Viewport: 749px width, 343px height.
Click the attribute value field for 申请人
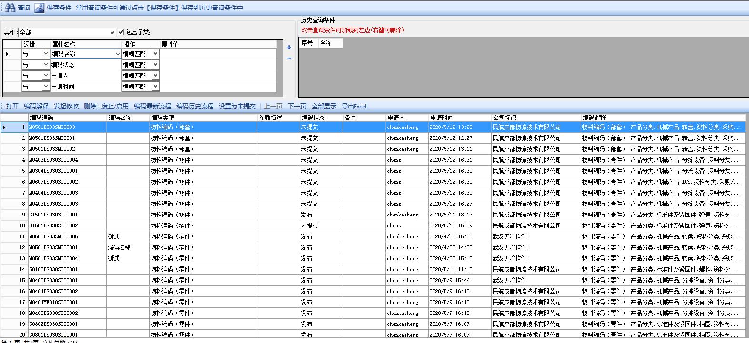[x=218, y=76]
